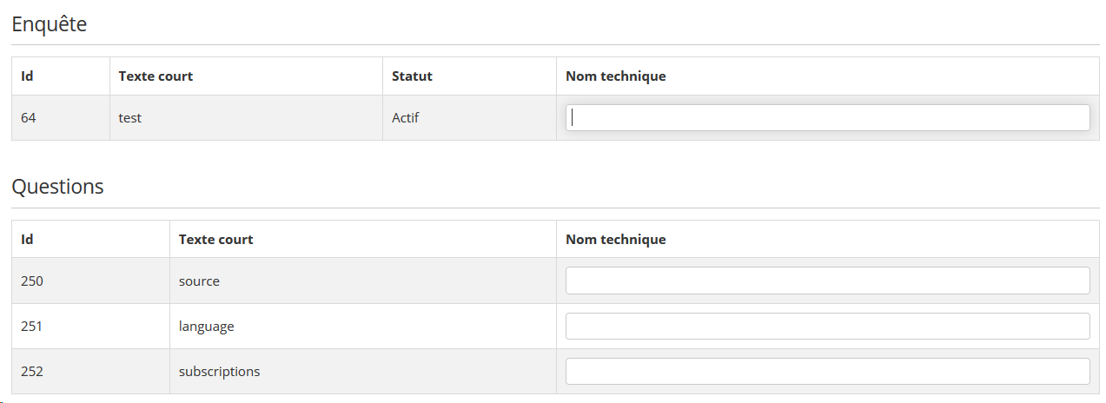
Task: Click the Nom technique field for survey 64
Action: [x=827, y=118]
